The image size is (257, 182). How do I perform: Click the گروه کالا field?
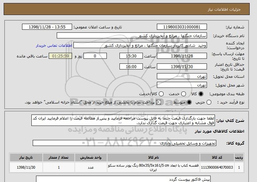pos(124,143)
